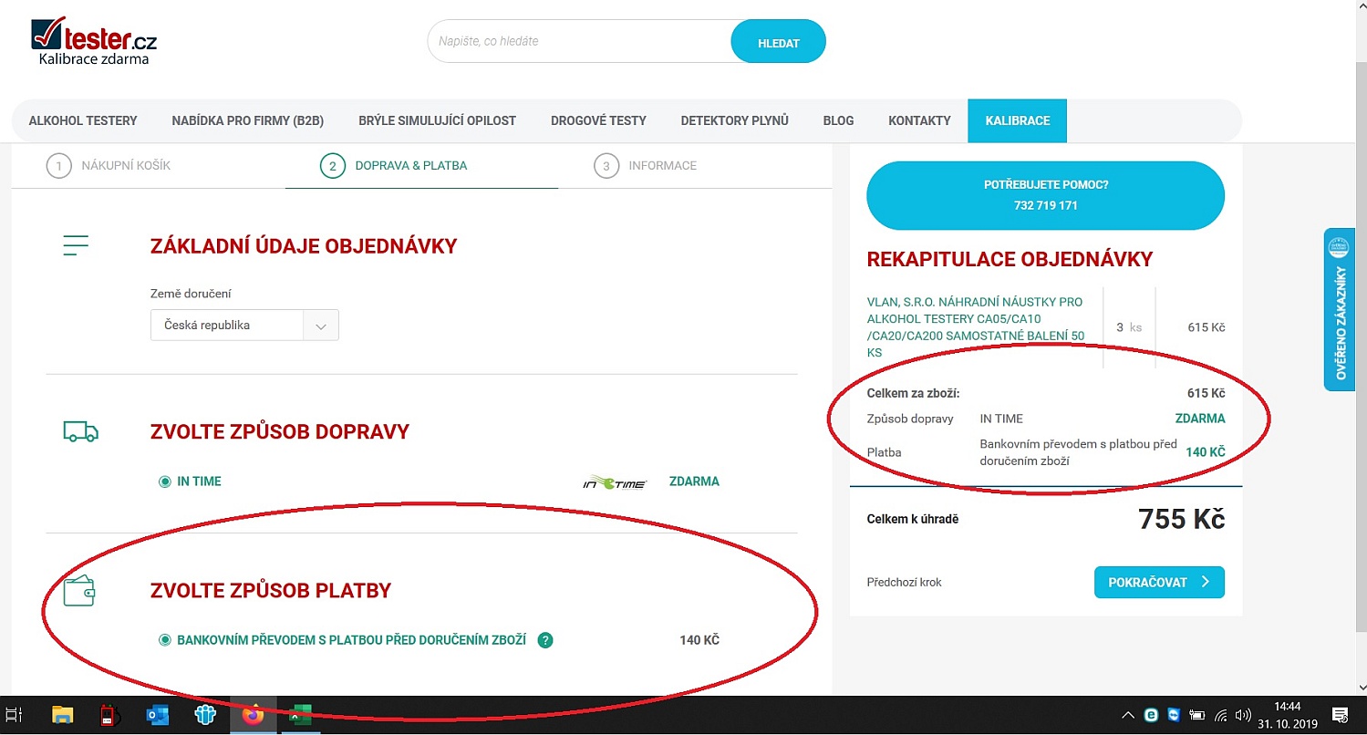
Task: Select the IN TIME delivery radio button
Action: (165, 481)
